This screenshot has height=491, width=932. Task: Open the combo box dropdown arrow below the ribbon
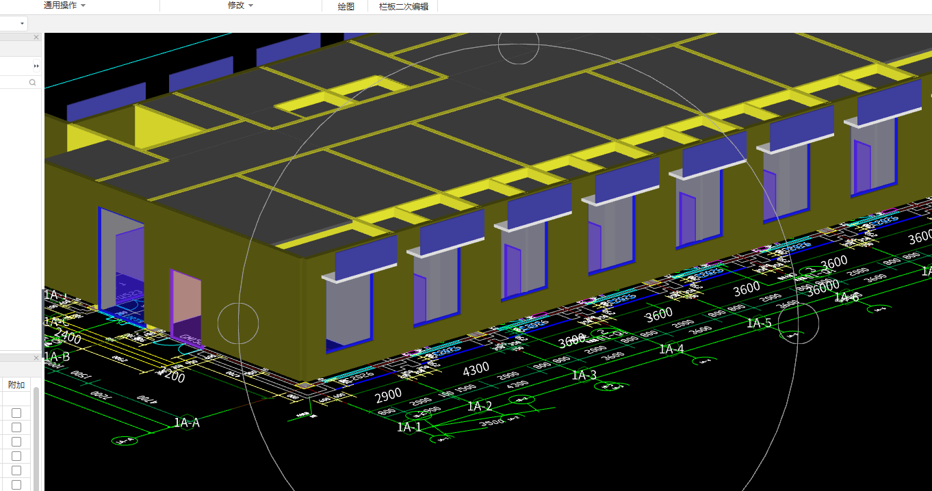point(23,23)
